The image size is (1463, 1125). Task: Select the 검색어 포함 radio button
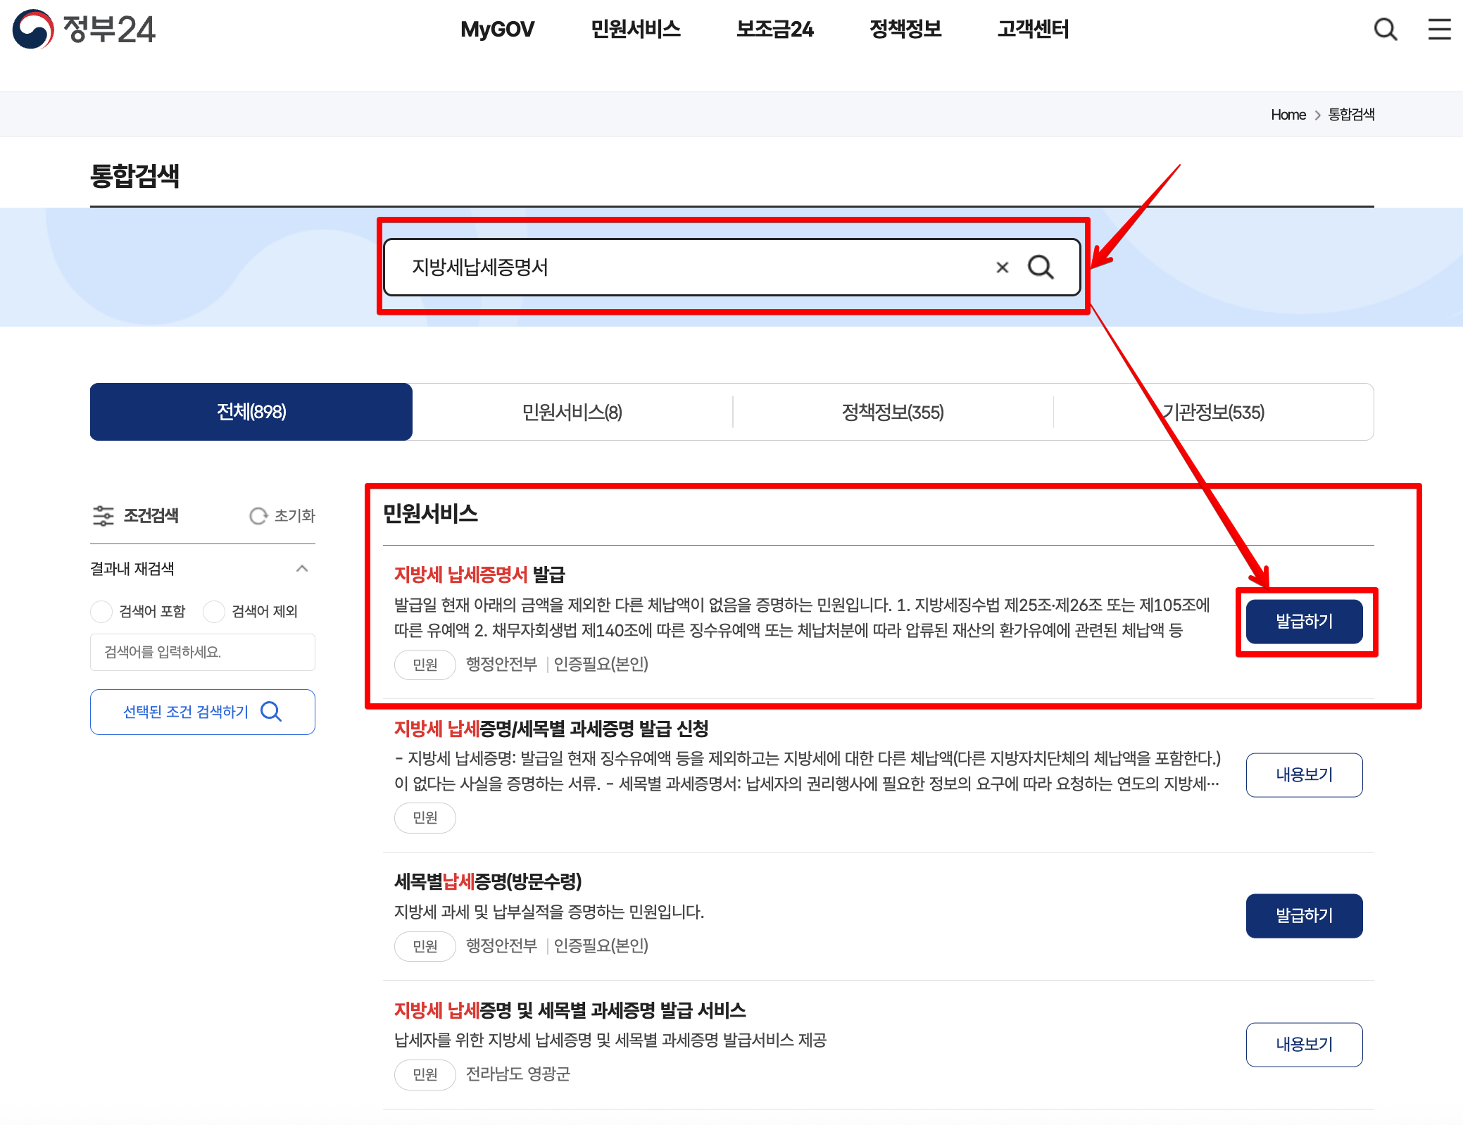[x=101, y=611]
